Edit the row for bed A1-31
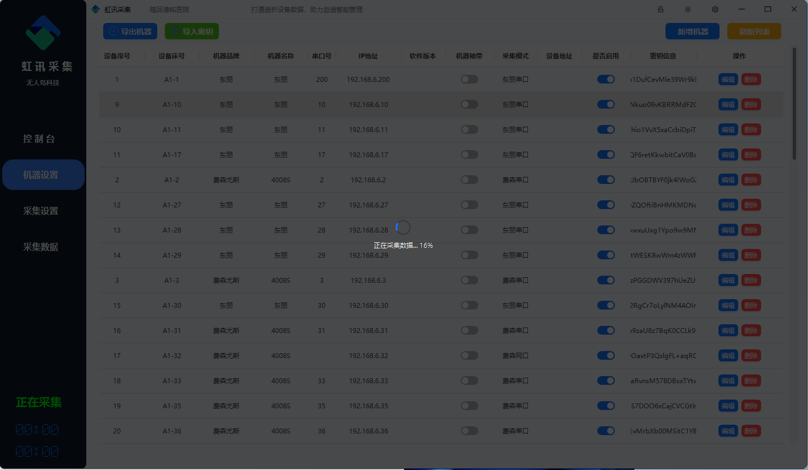 728,330
